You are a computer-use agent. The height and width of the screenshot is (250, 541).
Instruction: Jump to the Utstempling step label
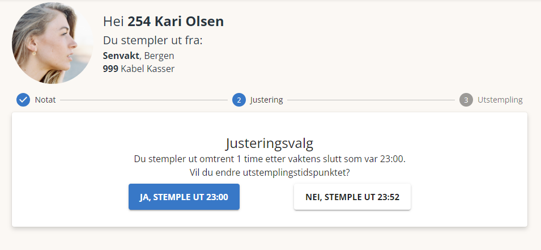[x=500, y=100]
